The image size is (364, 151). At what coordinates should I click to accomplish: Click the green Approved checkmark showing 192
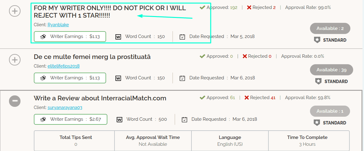pos(202,7)
